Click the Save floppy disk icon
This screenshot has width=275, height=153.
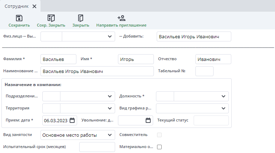click(x=19, y=18)
